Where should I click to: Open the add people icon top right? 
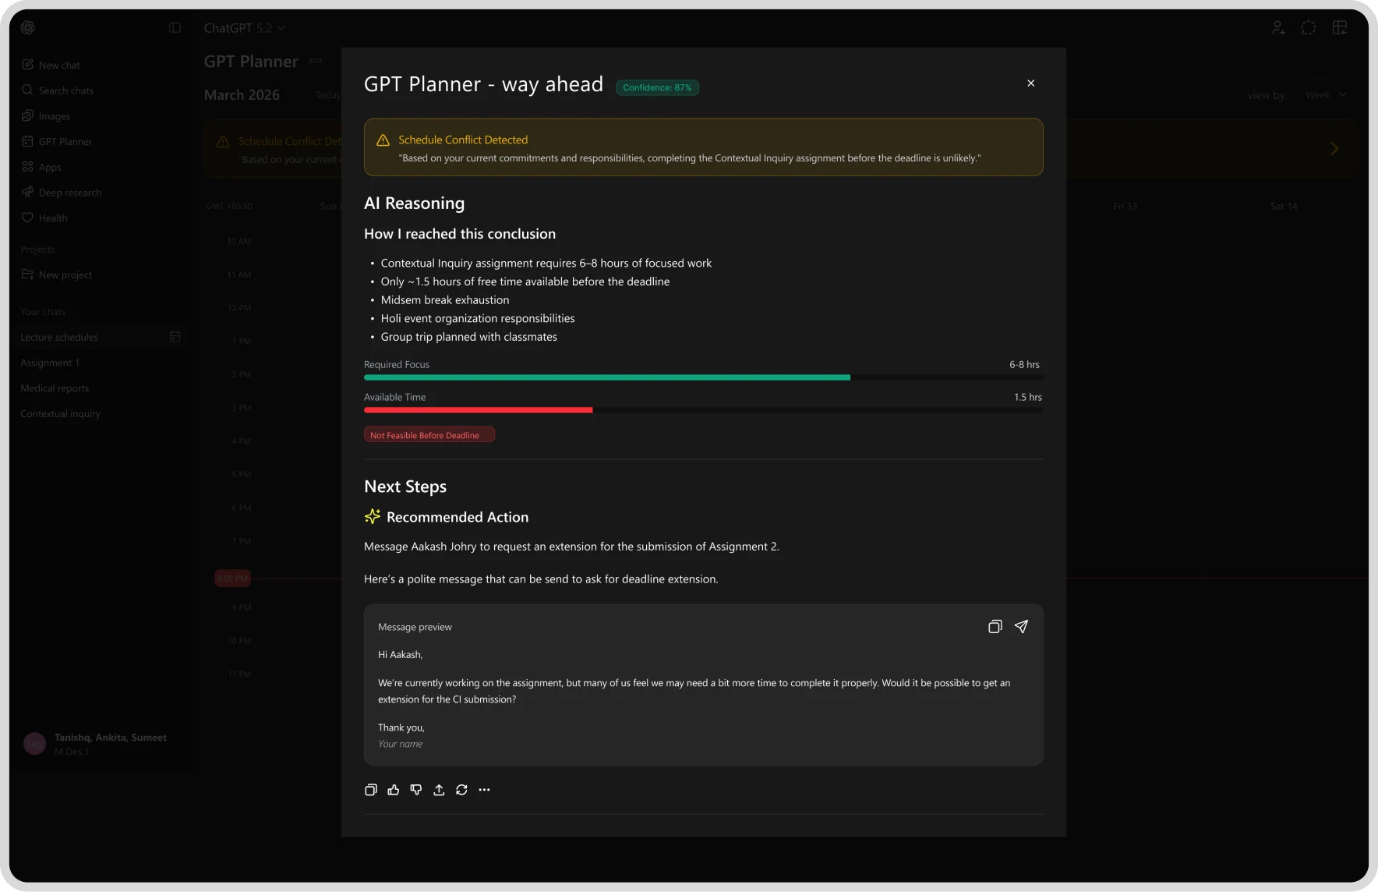click(x=1278, y=28)
